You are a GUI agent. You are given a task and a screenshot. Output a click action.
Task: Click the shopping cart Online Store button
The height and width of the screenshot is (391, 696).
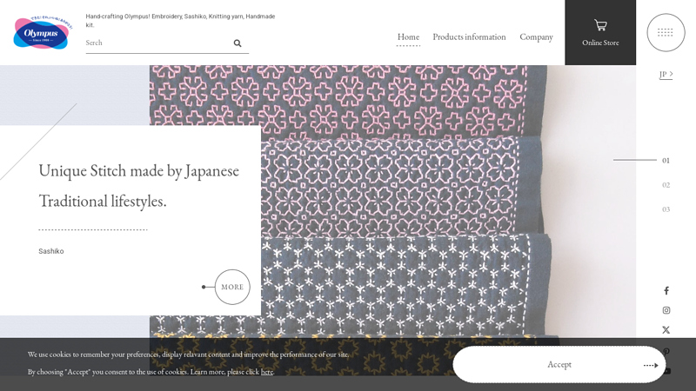click(x=600, y=32)
